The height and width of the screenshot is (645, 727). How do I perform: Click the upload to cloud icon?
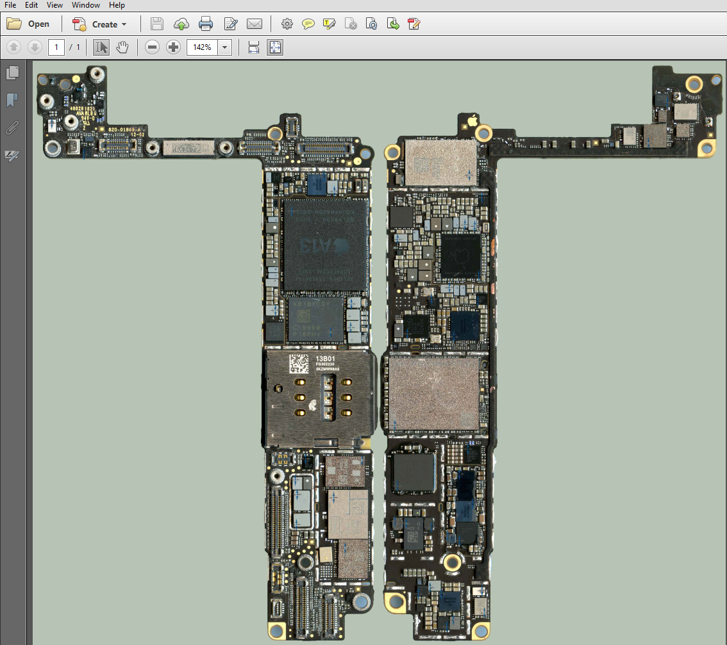coord(181,24)
